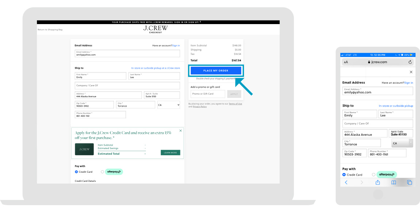Tap In-store or curbside pickup on phone

click(x=396, y=106)
